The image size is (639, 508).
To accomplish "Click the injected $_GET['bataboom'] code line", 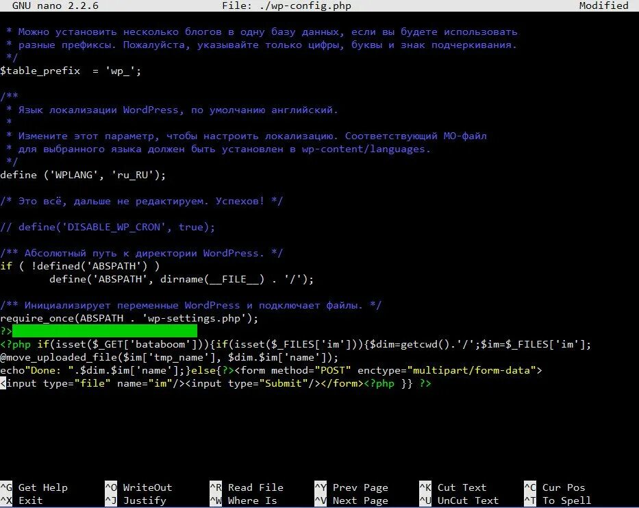I will coord(295,344).
